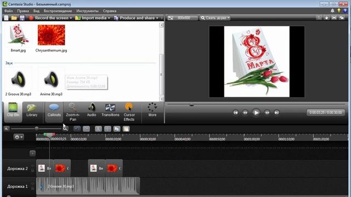Expand the More tools dropdown
Image resolution: width=351 pixels, height=197 pixels.
pos(152,110)
